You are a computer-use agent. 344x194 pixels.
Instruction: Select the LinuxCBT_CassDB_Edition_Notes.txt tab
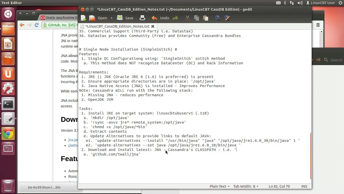[117, 26]
